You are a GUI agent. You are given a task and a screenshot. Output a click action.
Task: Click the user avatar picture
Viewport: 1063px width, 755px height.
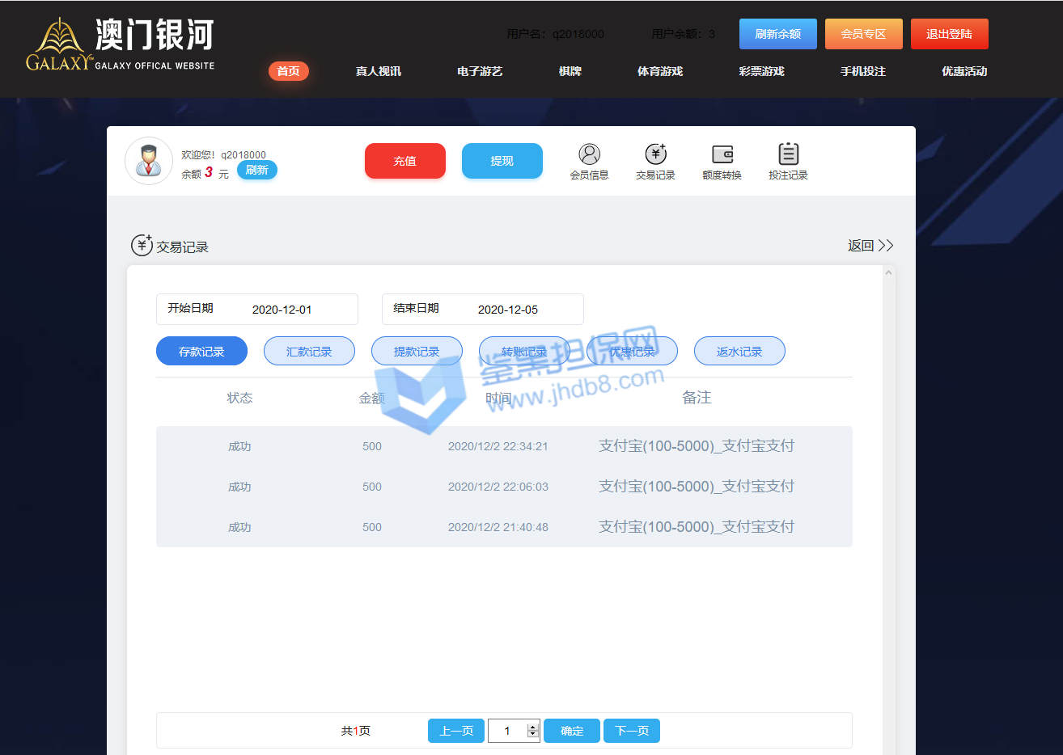click(x=149, y=161)
